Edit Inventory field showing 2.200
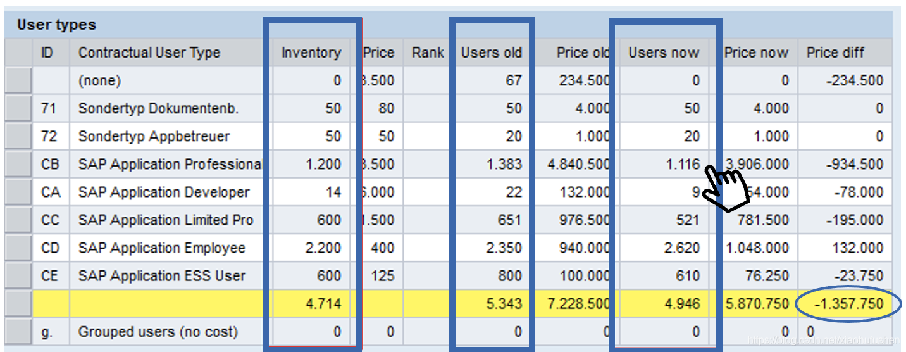The image size is (906, 352). coord(311,248)
